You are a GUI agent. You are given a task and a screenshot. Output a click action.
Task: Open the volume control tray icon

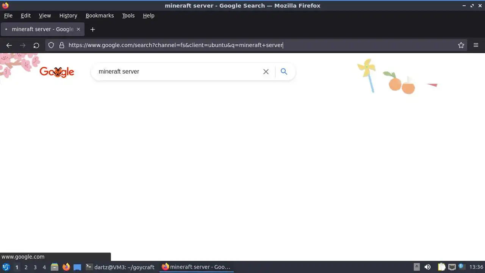pyautogui.click(x=427, y=267)
